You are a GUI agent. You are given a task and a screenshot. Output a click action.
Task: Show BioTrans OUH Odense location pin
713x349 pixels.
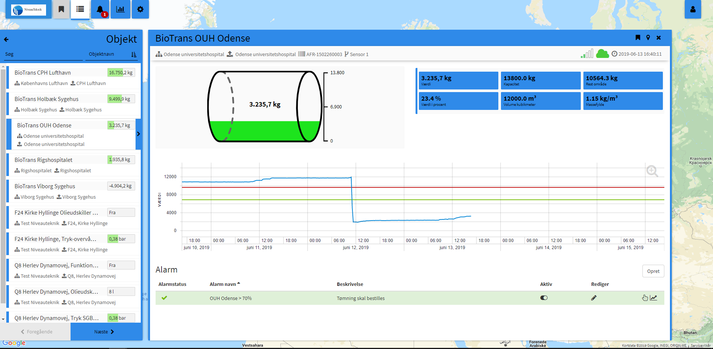coord(648,37)
